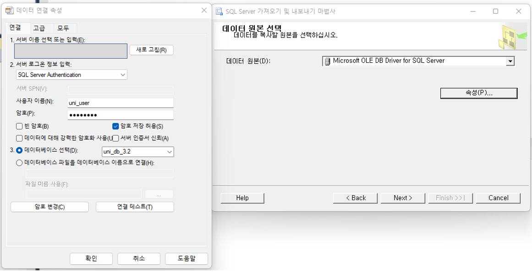Switch to the 연결 tab
This screenshot has height=274, width=532.
point(15,27)
